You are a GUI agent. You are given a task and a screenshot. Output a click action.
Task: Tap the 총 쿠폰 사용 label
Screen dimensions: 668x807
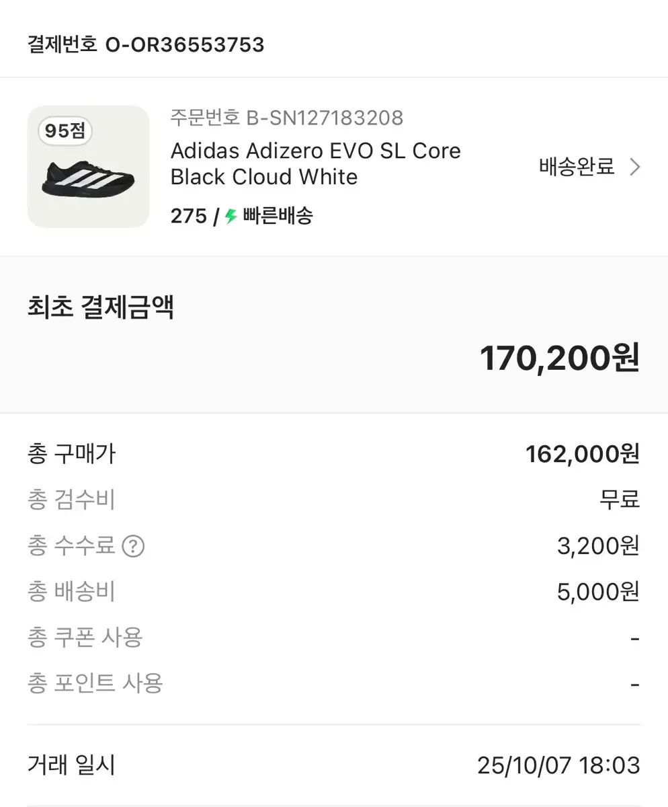(85, 638)
